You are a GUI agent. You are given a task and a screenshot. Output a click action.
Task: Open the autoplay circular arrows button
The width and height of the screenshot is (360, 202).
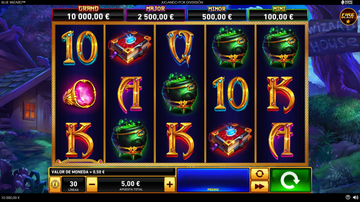[259, 174]
